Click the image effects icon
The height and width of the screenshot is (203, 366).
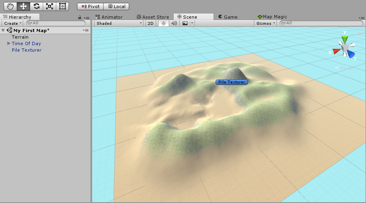click(x=185, y=23)
